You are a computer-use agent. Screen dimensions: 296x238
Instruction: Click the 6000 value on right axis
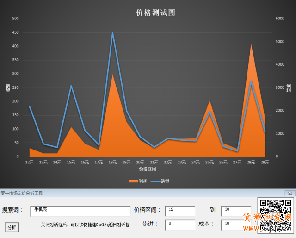click(x=279, y=19)
